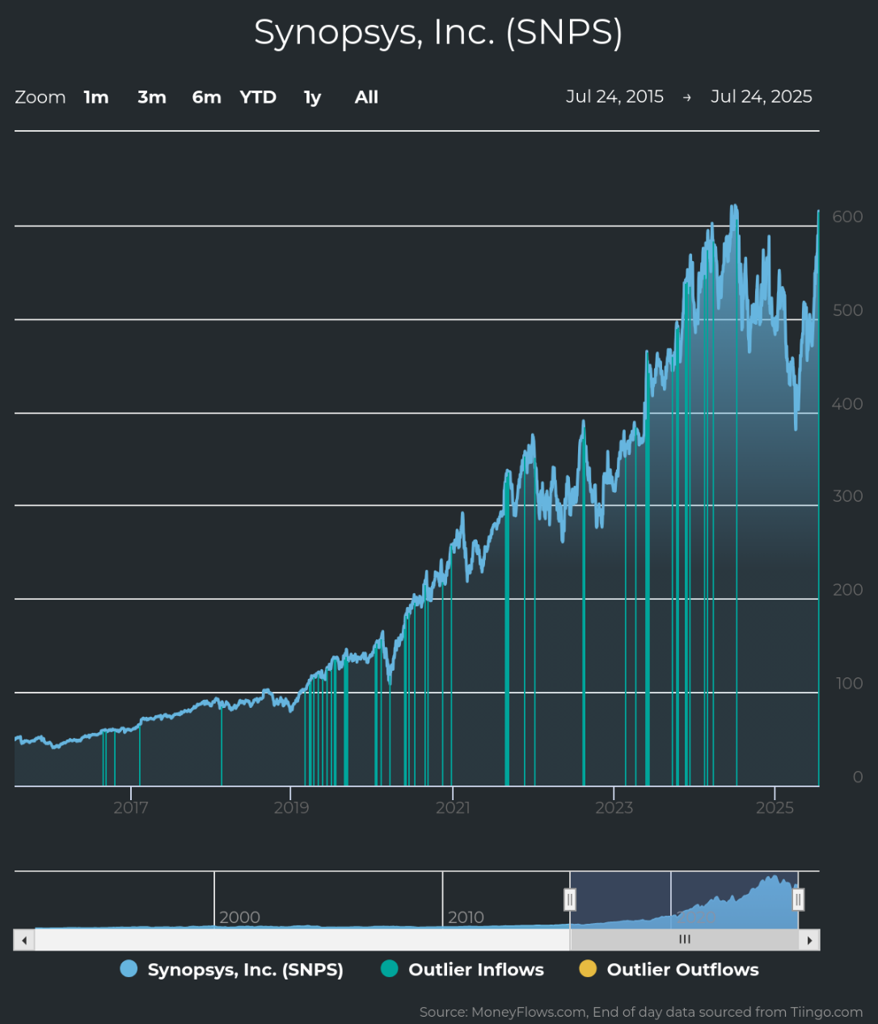
Task: Click the 2019 x-axis label
Action: tap(292, 808)
